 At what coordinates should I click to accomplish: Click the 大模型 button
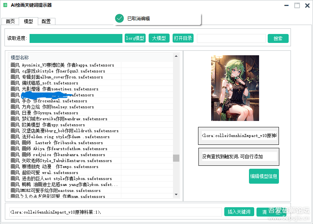[159, 38]
